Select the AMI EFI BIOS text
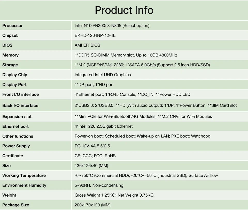This screenshot has width=248, height=210. click(x=87, y=45)
